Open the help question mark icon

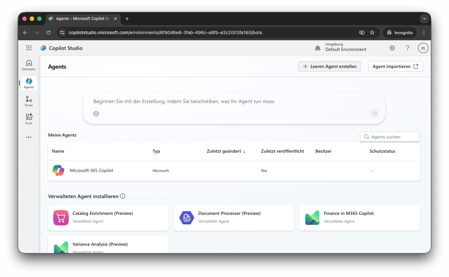(x=408, y=48)
